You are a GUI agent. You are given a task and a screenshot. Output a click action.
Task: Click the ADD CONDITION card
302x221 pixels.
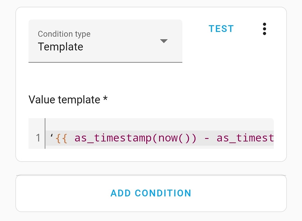point(151,193)
